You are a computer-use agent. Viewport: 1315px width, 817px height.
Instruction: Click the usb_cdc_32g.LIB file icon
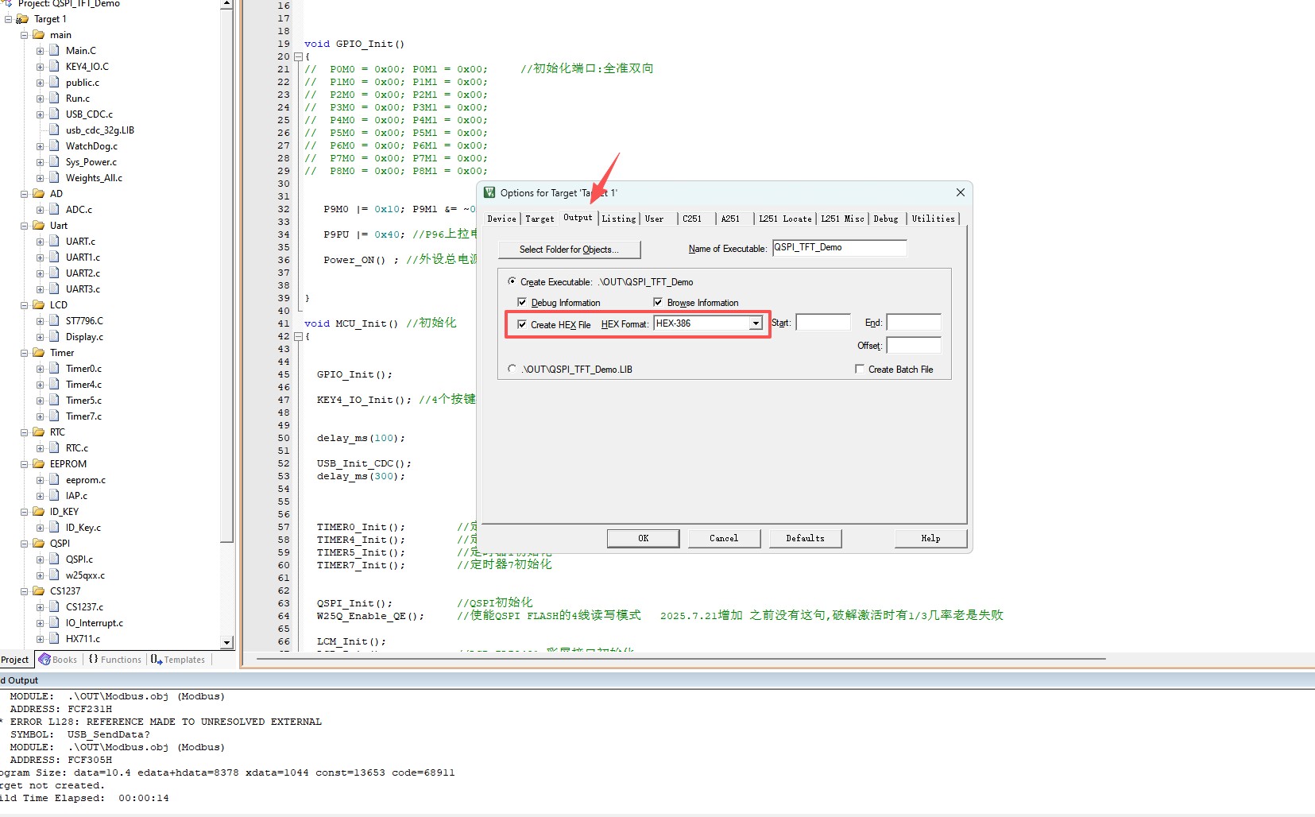[x=54, y=130]
